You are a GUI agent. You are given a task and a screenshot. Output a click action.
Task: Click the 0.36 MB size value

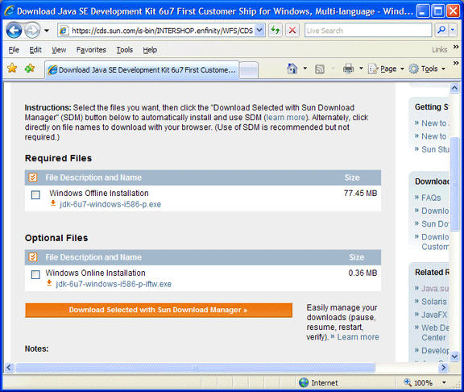pos(362,273)
